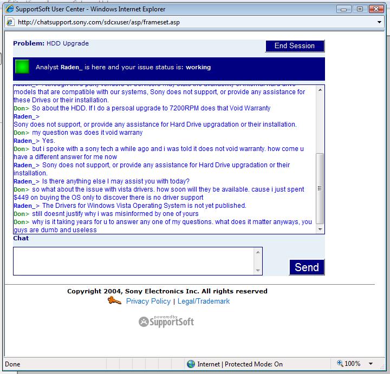Click the globe Internet zone icon in status bar
Image resolution: width=390 pixels, height=374 pixels.
191,364
